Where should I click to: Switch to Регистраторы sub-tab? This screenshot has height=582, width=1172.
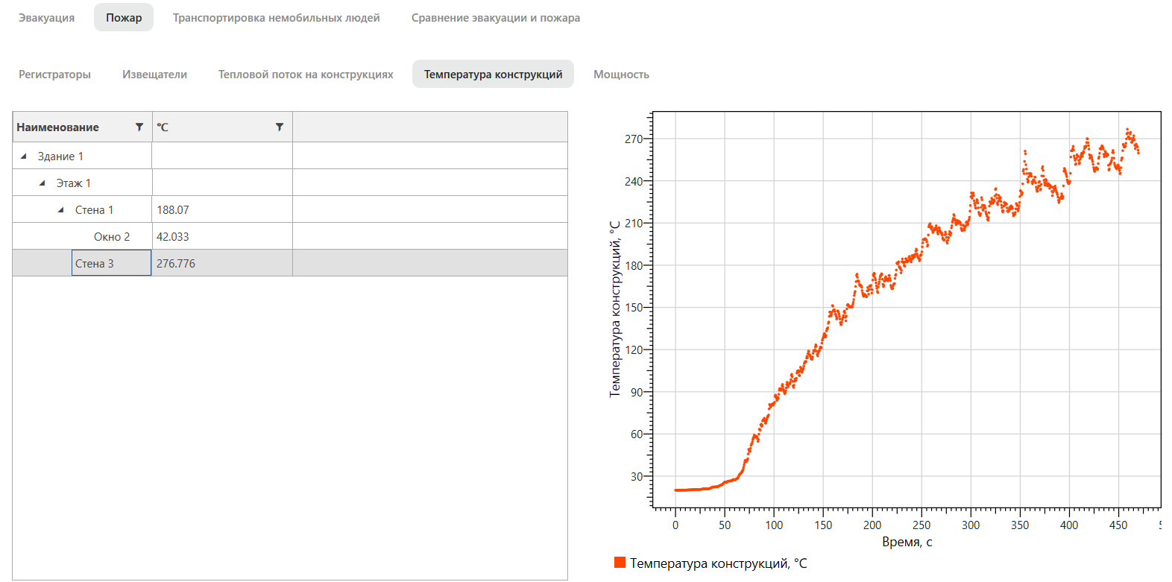pos(54,75)
